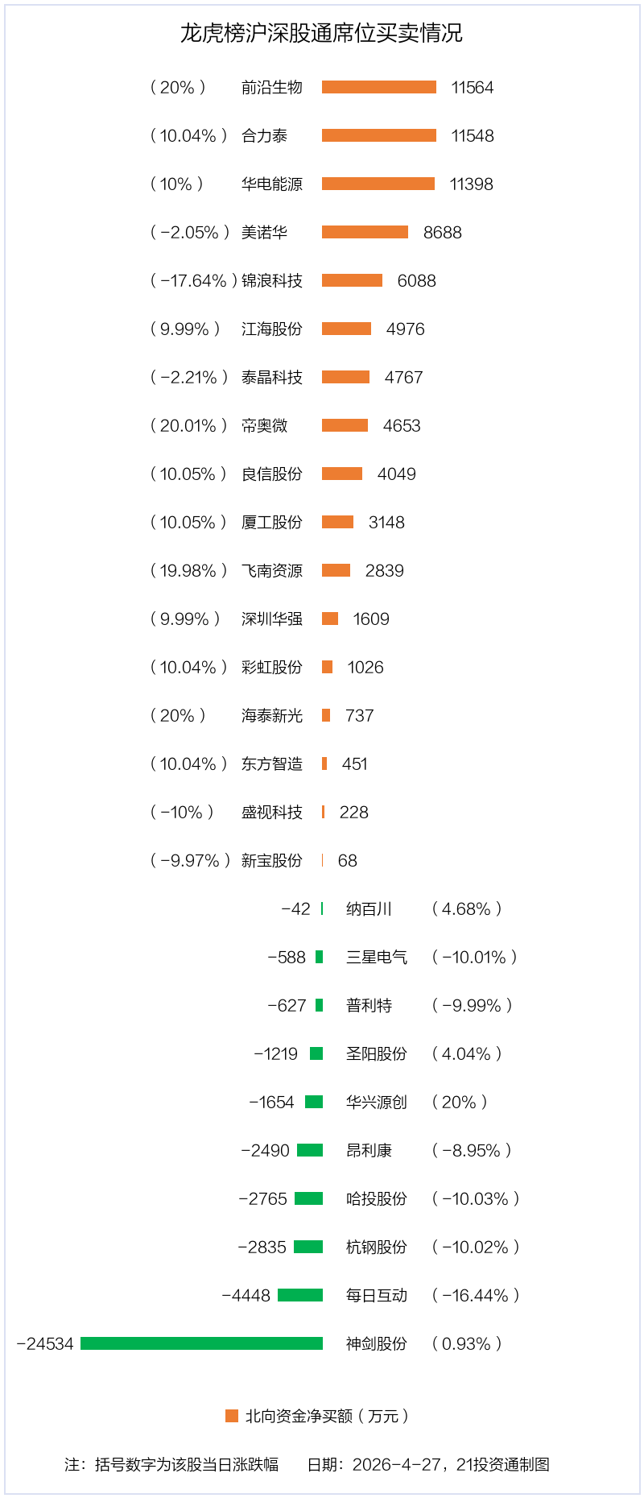The height and width of the screenshot is (1498, 644).
Task: Click the 合力泰 stock label
Action: coord(264,135)
